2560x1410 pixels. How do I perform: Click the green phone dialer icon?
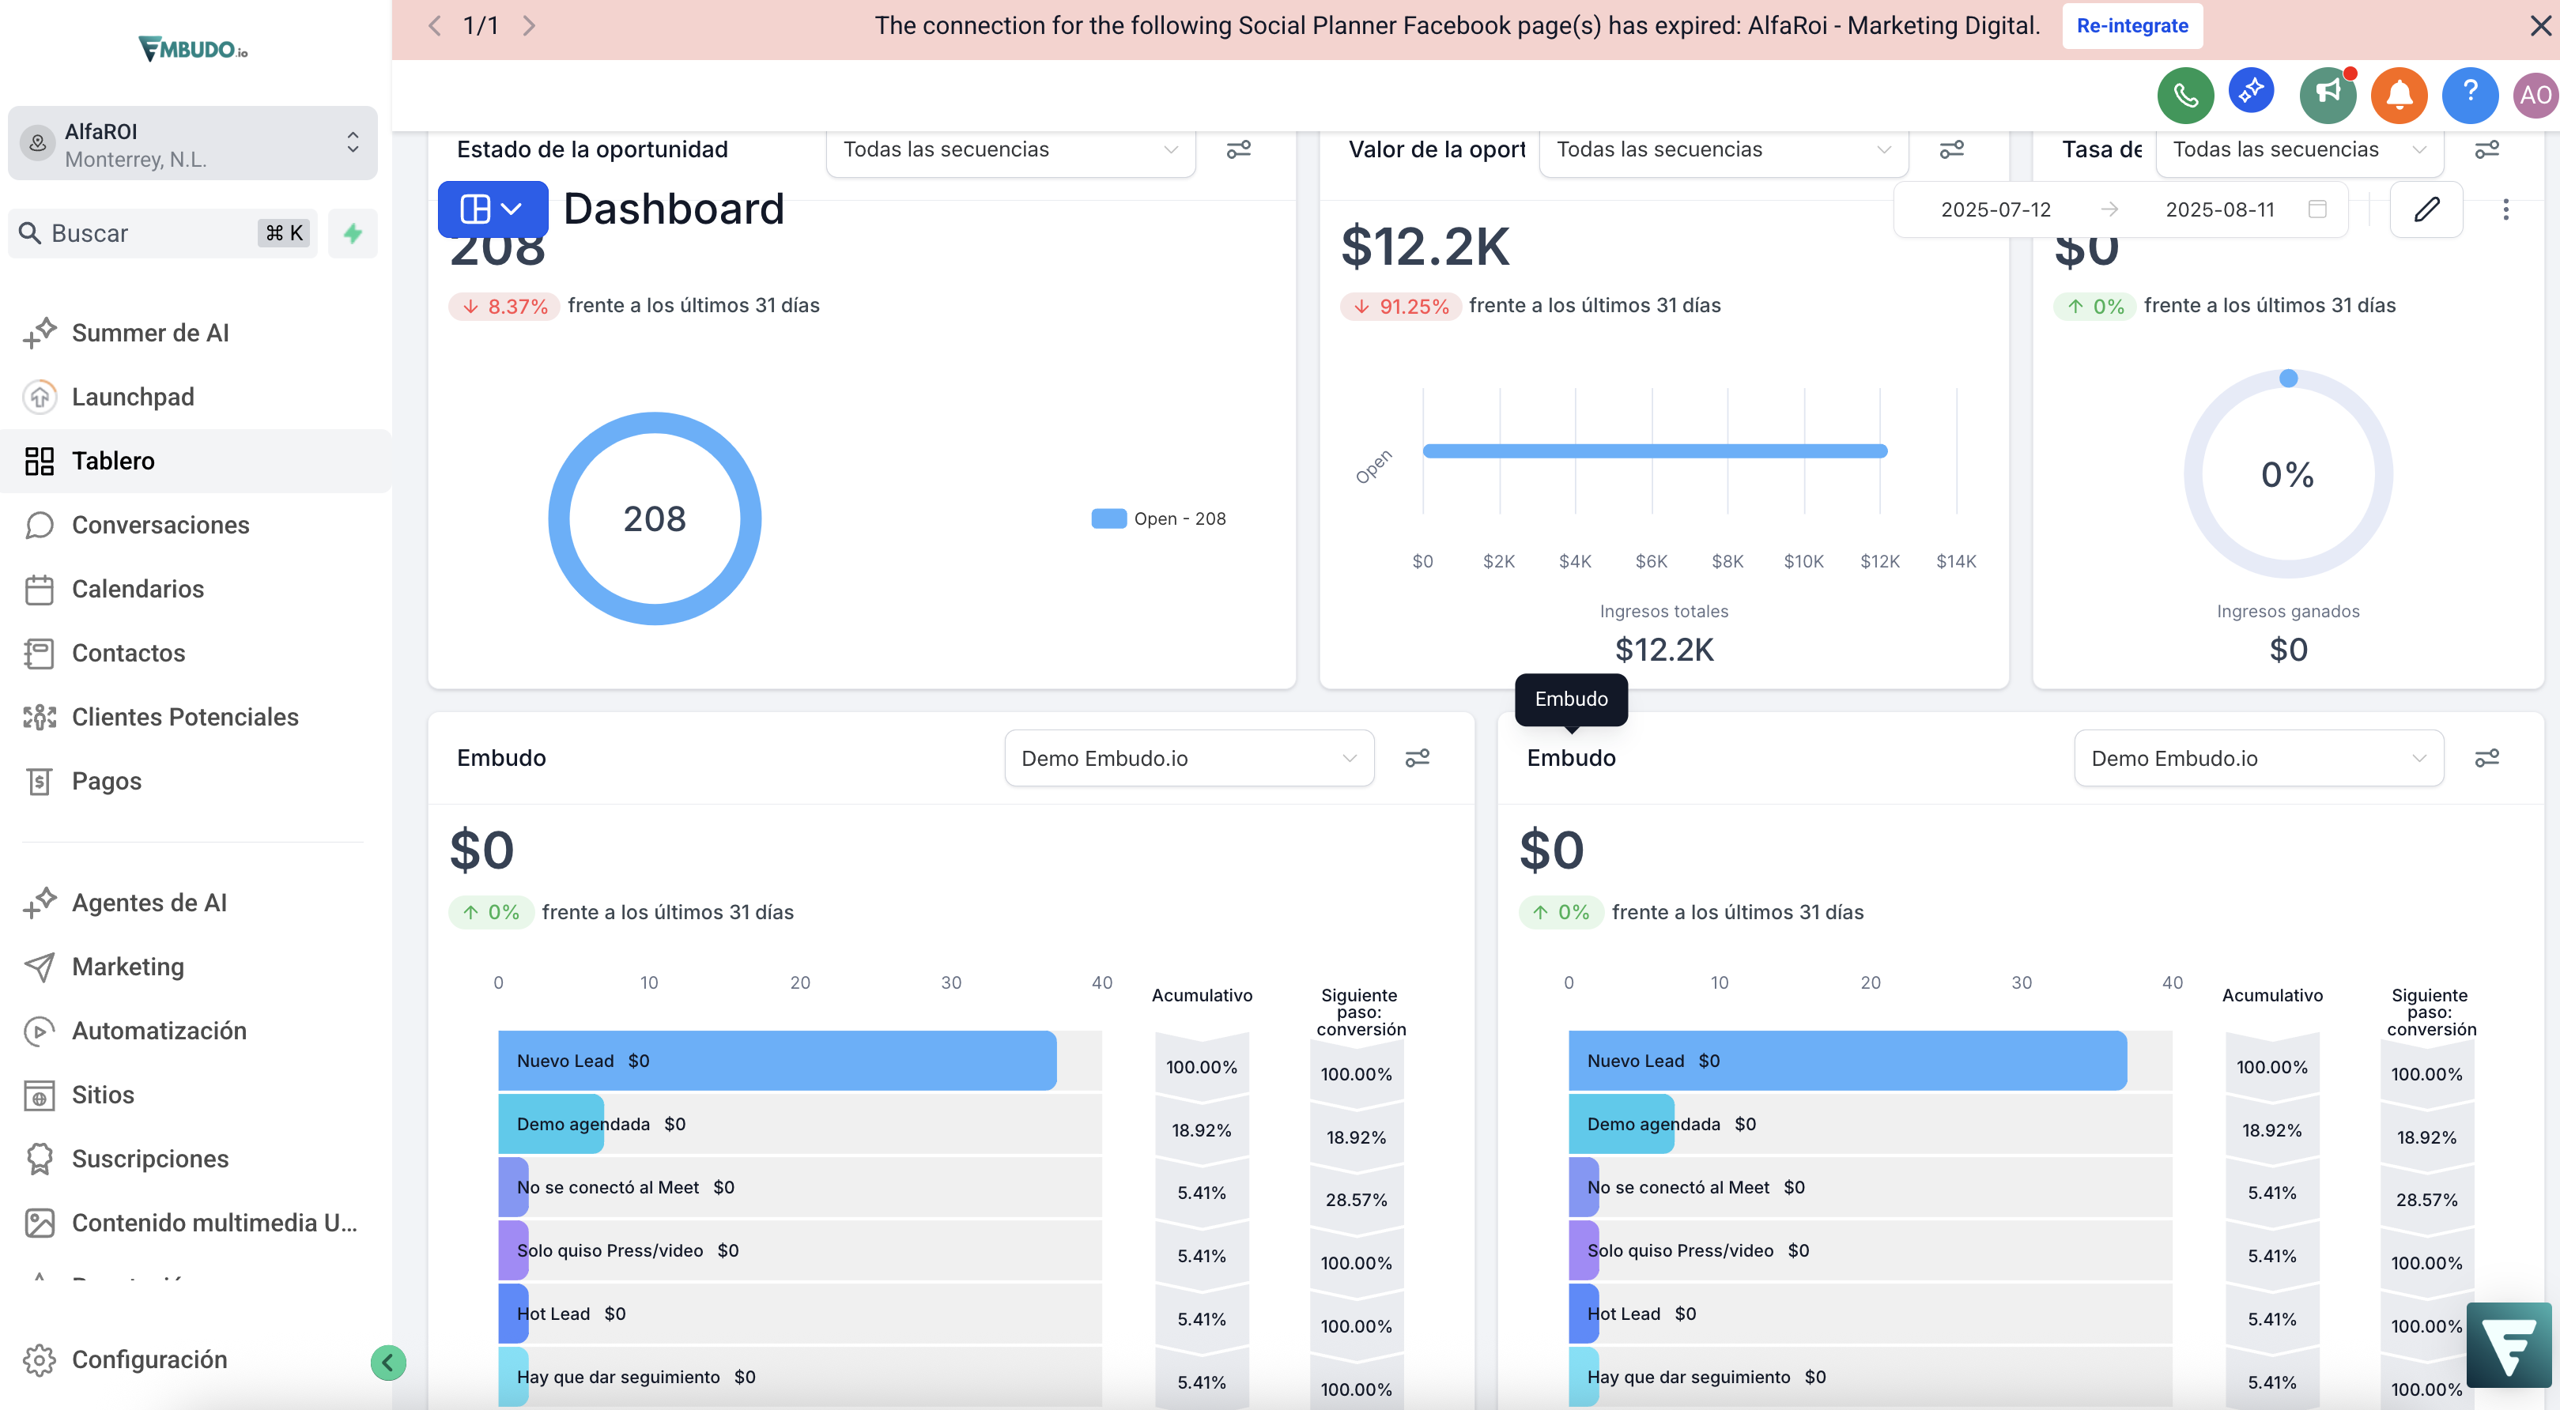pyautogui.click(x=2184, y=96)
